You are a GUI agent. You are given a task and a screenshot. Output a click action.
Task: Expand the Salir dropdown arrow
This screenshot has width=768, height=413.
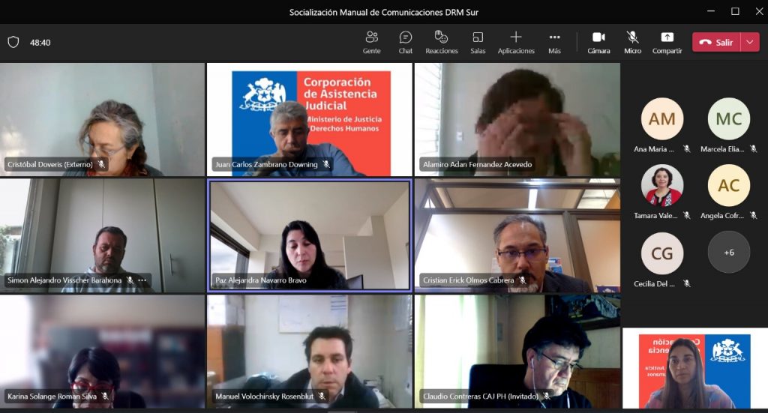pos(750,42)
